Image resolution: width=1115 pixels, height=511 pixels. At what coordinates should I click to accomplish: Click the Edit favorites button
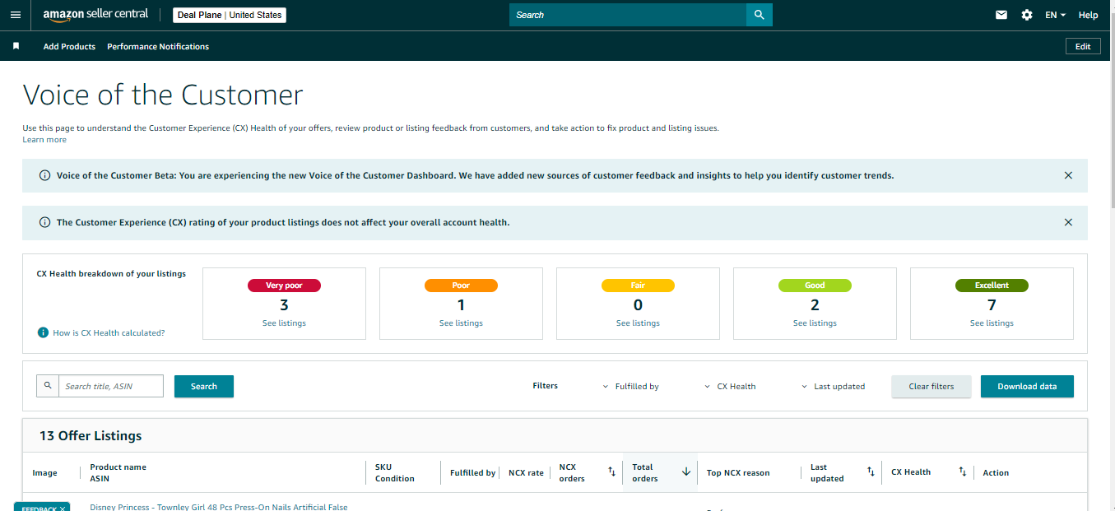tap(1083, 46)
